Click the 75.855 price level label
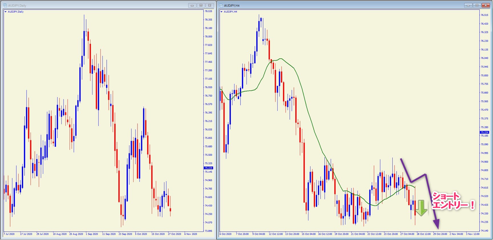 click(209, 138)
